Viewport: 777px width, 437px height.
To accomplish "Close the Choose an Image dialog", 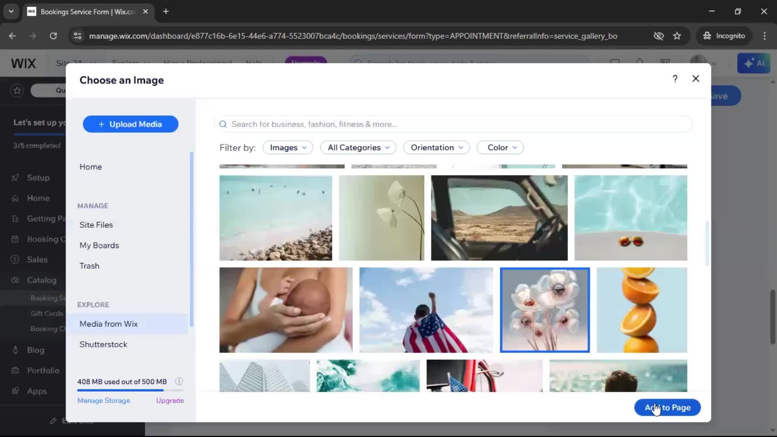I will [x=696, y=79].
